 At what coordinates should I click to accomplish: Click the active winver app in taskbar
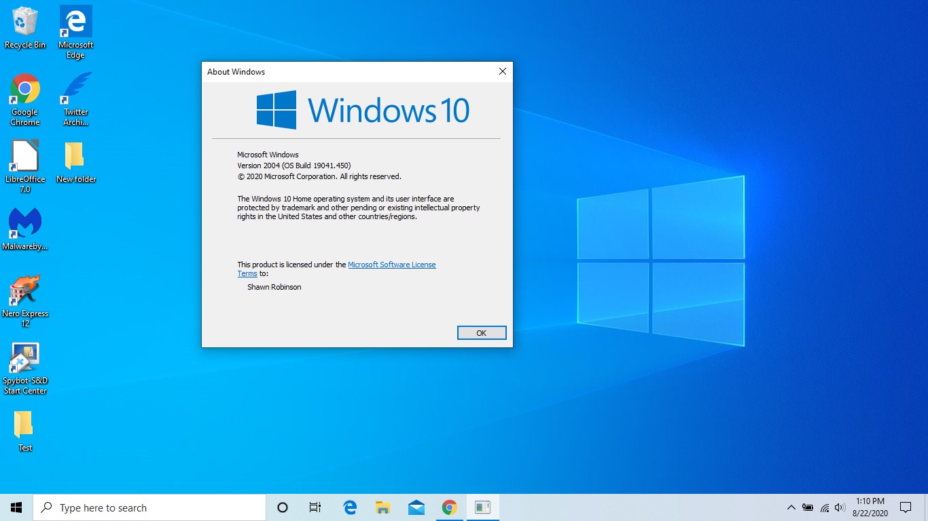pos(482,507)
